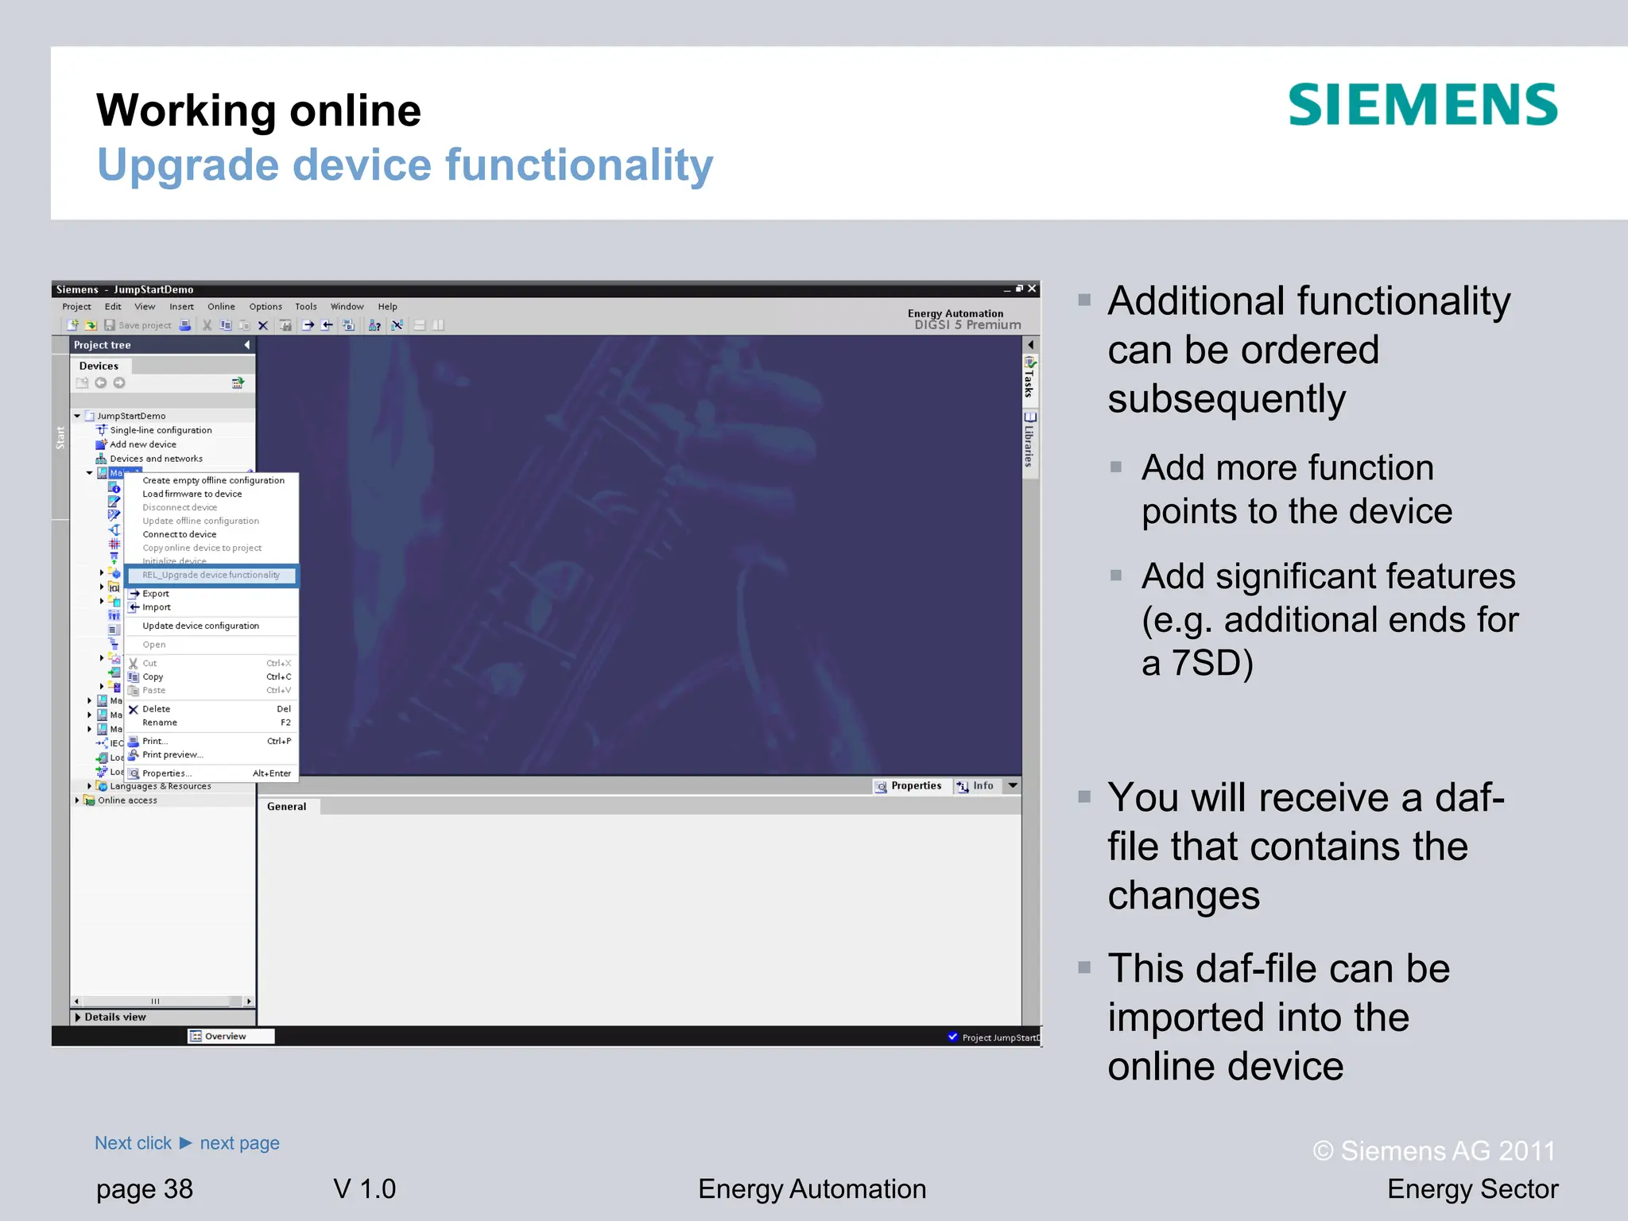
Task: Click the accessible devices question-mark icon
Action: (374, 325)
